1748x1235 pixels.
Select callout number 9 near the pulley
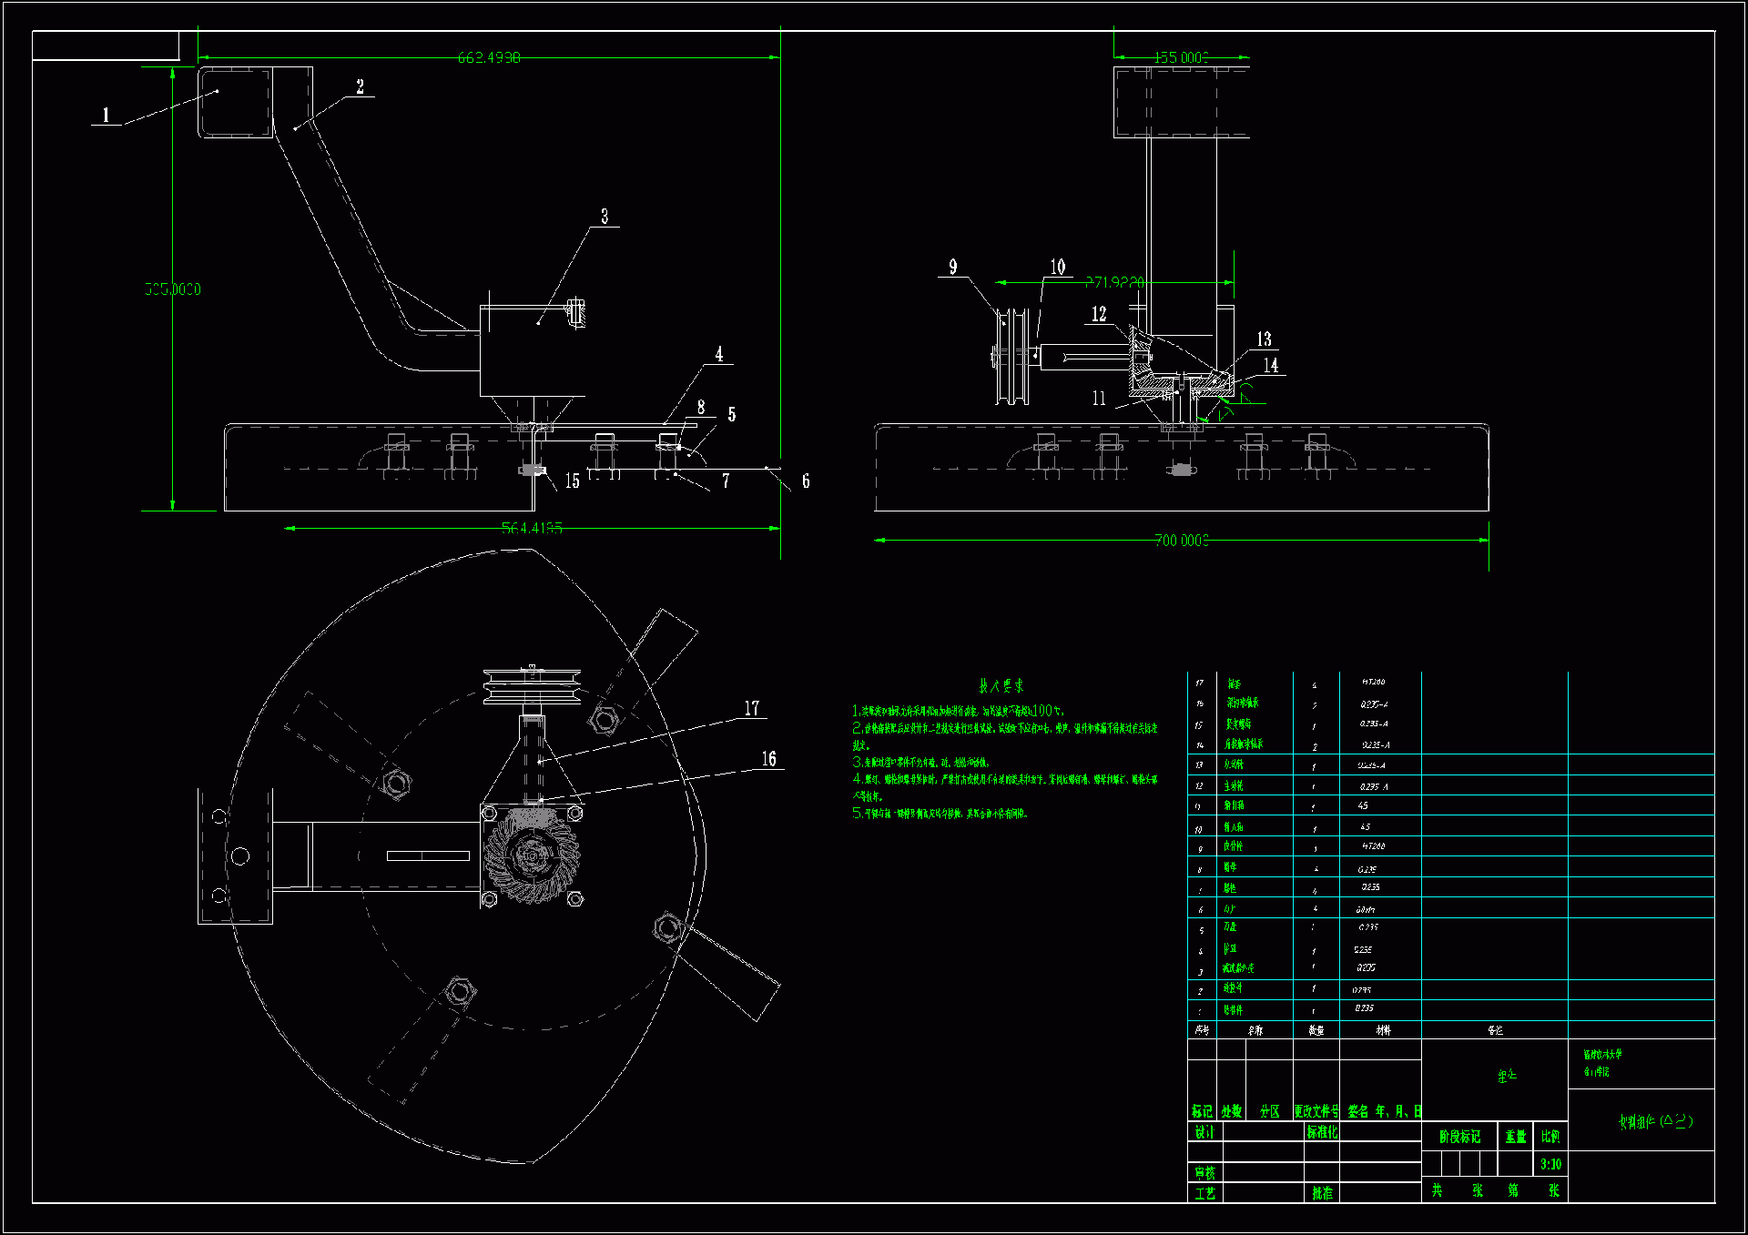pyautogui.click(x=952, y=267)
